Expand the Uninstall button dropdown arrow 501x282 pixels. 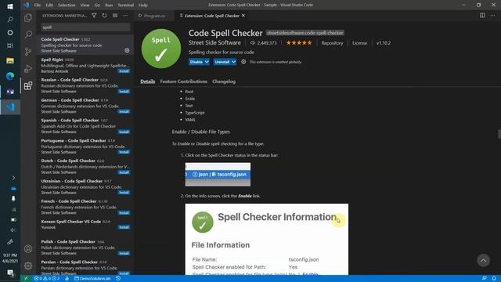pyautogui.click(x=233, y=62)
